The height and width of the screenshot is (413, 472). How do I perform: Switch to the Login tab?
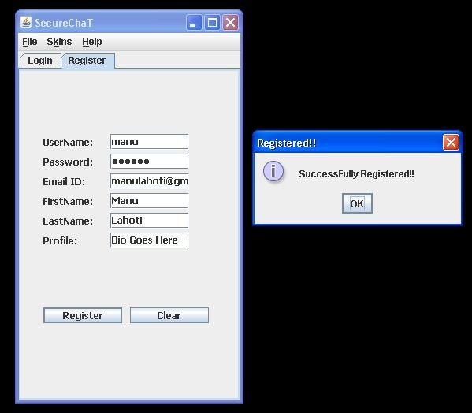click(x=40, y=61)
